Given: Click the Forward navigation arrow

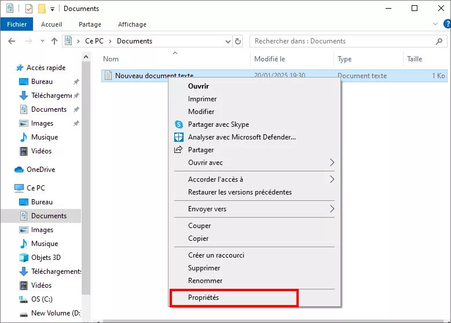Looking at the screenshot, I should point(29,41).
